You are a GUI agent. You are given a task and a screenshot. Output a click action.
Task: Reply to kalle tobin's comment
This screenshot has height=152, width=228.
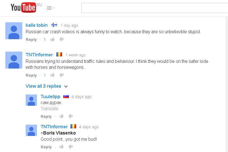click(31, 39)
